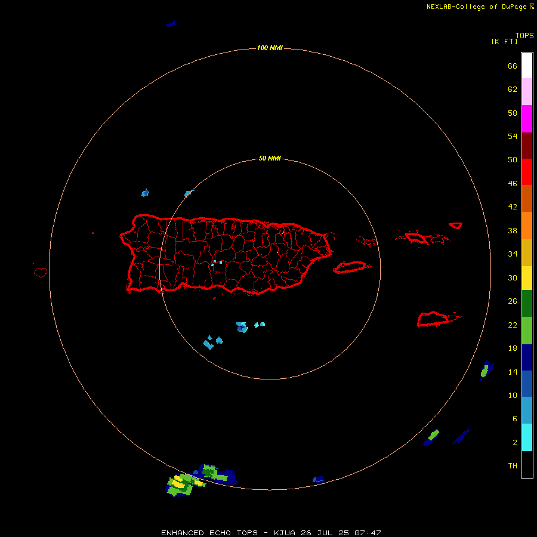Click the "6" legend value
This screenshot has height=537, width=537.
coord(514,418)
